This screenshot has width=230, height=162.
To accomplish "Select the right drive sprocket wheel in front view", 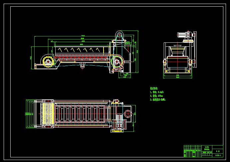I will [117, 62].
